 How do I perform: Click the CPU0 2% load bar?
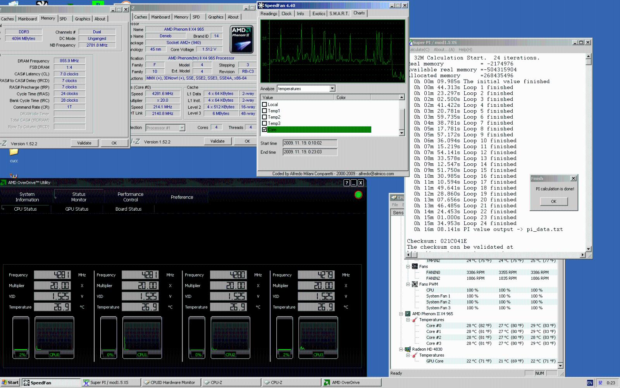pos(21,337)
